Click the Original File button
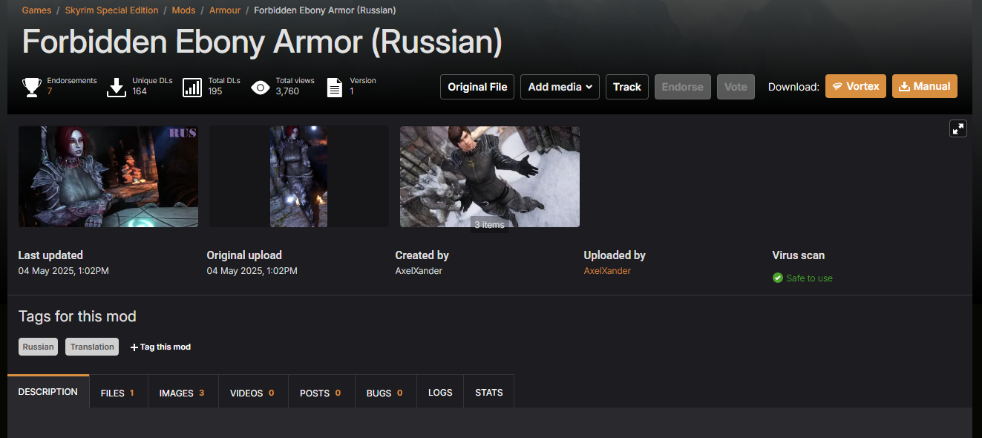Viewport: 982px width, 438px height. pos(477,87)
